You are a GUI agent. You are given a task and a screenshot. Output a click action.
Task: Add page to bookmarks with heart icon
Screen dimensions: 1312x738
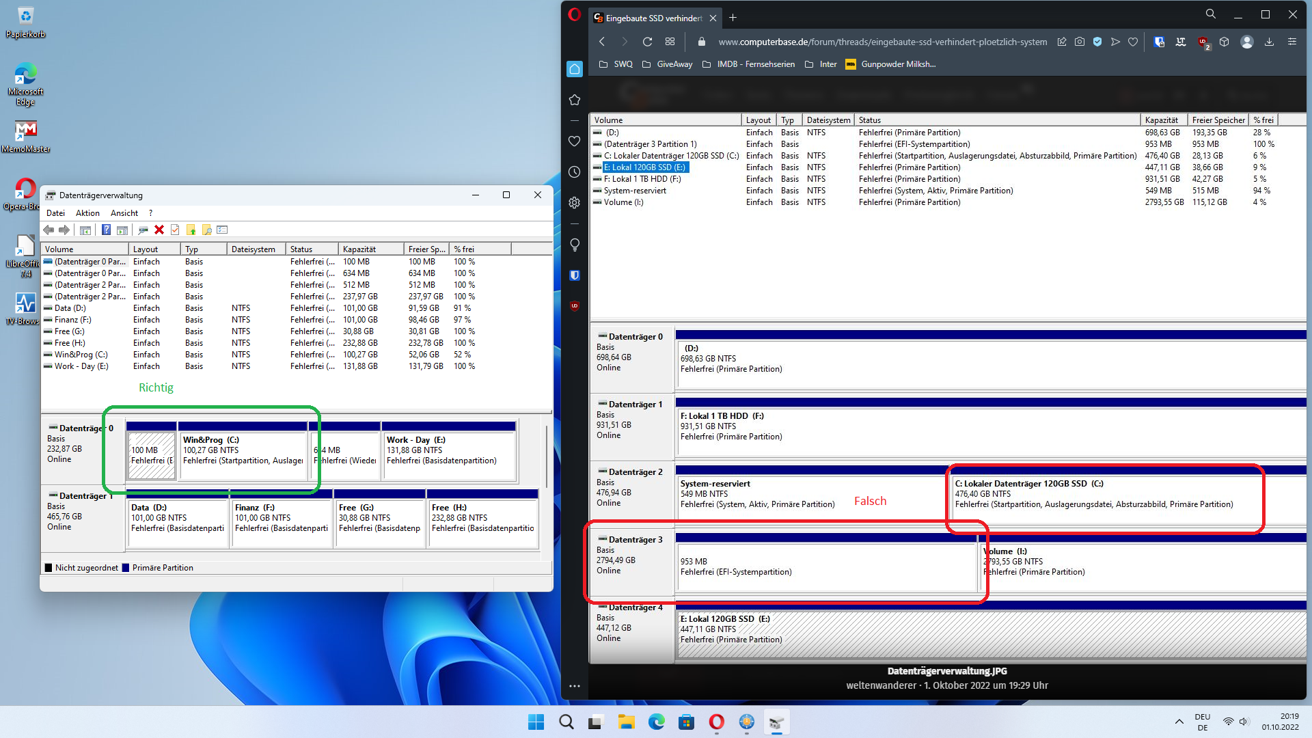[x=1133, y=42]
